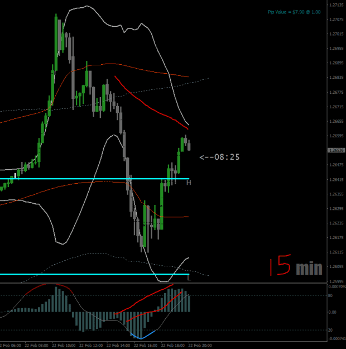Viewport: 346px width, 349px height.
Task: Click price axis value 1.26355
Action: pyautogui.click(x=337, y=194)
